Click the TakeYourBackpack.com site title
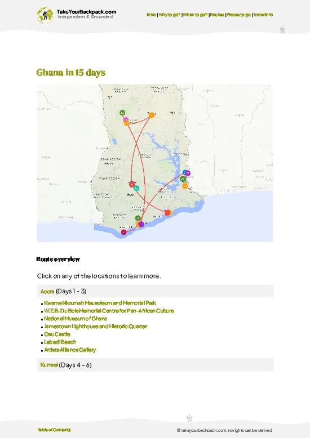Screen dimensions: 310x438 click(x=86, y=12)
